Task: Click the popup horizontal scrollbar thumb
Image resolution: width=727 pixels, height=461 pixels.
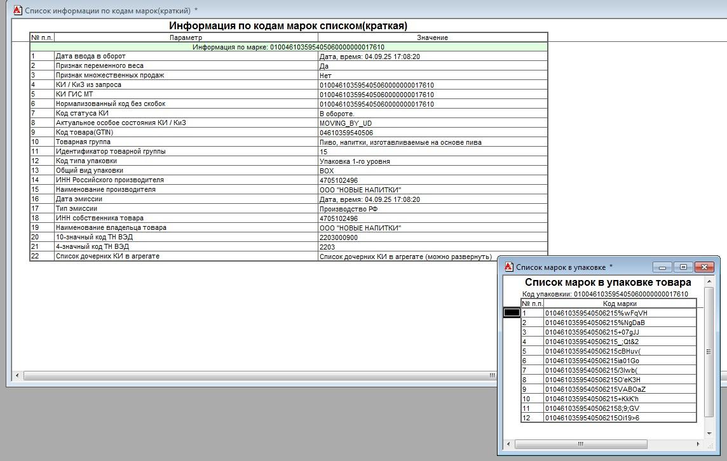Action: click(580, 444)
